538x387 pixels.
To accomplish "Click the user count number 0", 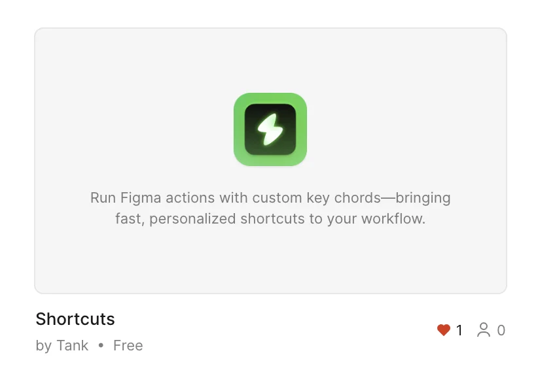I will pyautogui.click(x=501, y=331).
